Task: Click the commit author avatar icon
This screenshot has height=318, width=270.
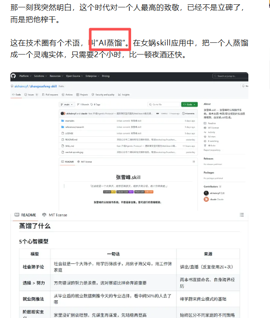Action: point(63,113)
